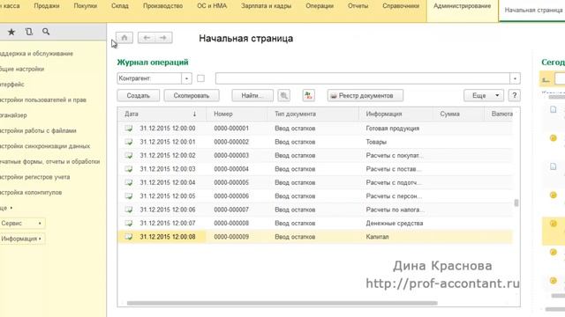Select the Капитал row

(315, 237)
